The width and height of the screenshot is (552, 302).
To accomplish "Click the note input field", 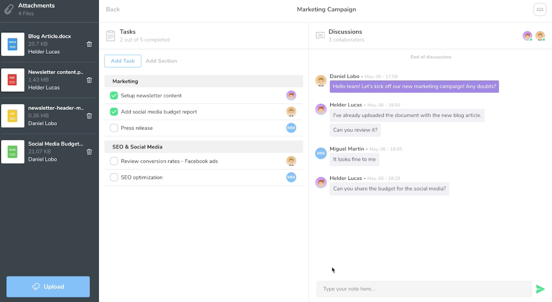I will pos(424,289).
